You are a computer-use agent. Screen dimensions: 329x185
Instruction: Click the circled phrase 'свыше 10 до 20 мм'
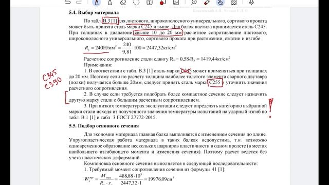(158, 33)
